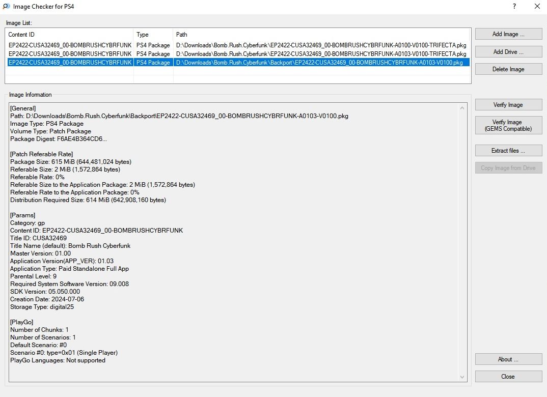This screenshot has width=547, height=397.
Task: Click the scroll up arrow of Image Information
Action: click(x=462, y=108)
